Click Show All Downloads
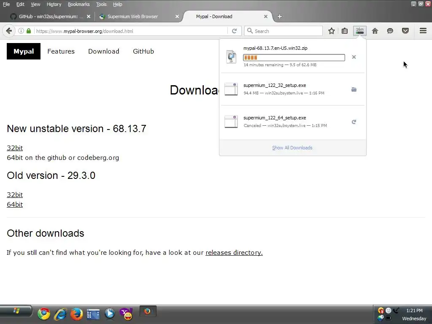The height and width of the screenshot is (324, 432). point(292,148)
